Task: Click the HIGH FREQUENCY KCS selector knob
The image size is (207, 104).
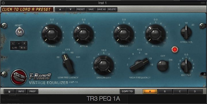Action: (x=139, y=65)
